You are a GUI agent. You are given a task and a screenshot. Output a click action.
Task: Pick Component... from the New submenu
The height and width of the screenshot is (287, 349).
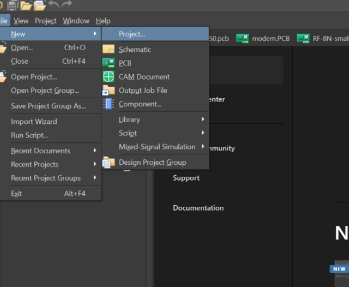pyautogui.click(x=140, y=104)
